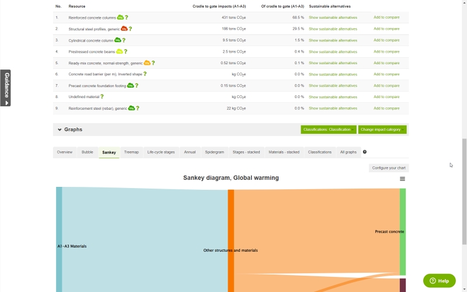The height and width of the screenshot is (292, 467).
Task: Switch to Overview graph tab
Action: [x=65, y=152]
